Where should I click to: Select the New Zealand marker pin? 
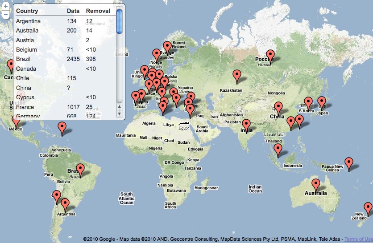click(368, 208)
